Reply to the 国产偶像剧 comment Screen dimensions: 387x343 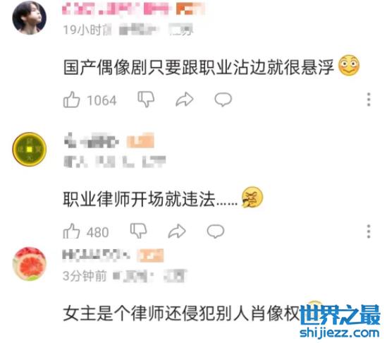223,100
